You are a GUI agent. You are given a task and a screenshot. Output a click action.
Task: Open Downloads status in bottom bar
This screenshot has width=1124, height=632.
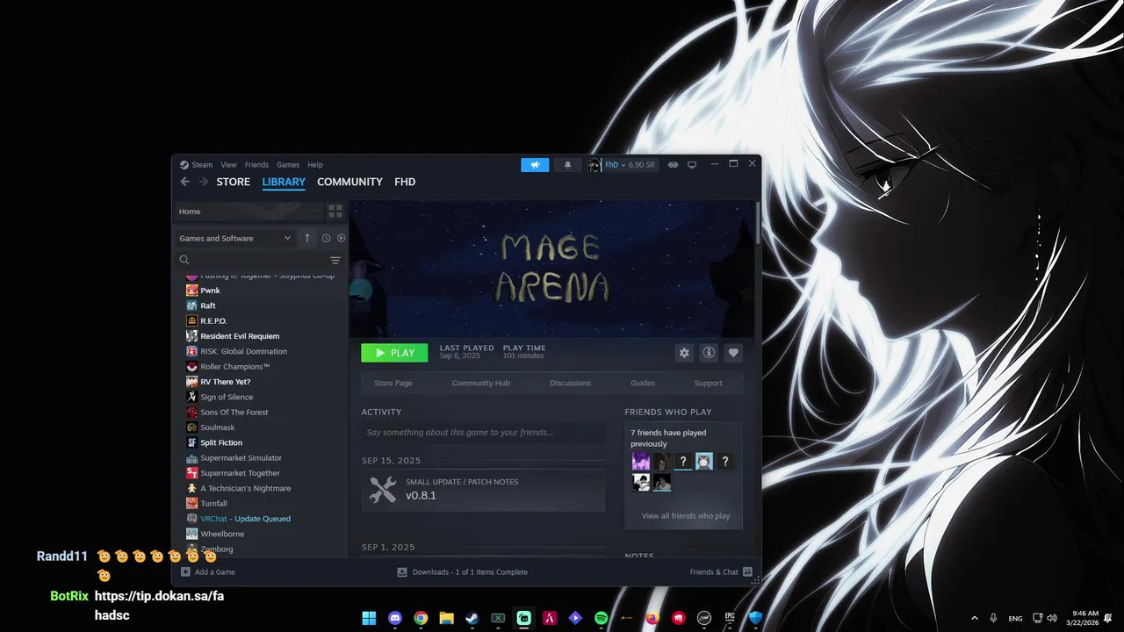click(462, 571)
